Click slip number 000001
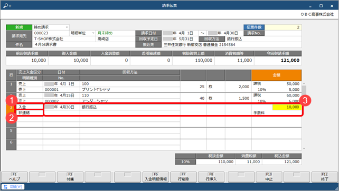 (x=52, y=90)
